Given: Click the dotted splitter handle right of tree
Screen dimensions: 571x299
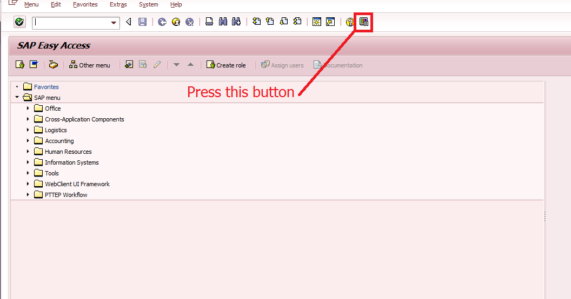Looking at the screenshot, I should 545,216.
